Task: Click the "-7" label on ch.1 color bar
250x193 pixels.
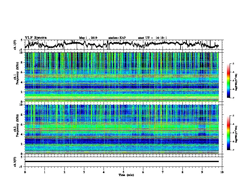Action: (x=233, y=98)
